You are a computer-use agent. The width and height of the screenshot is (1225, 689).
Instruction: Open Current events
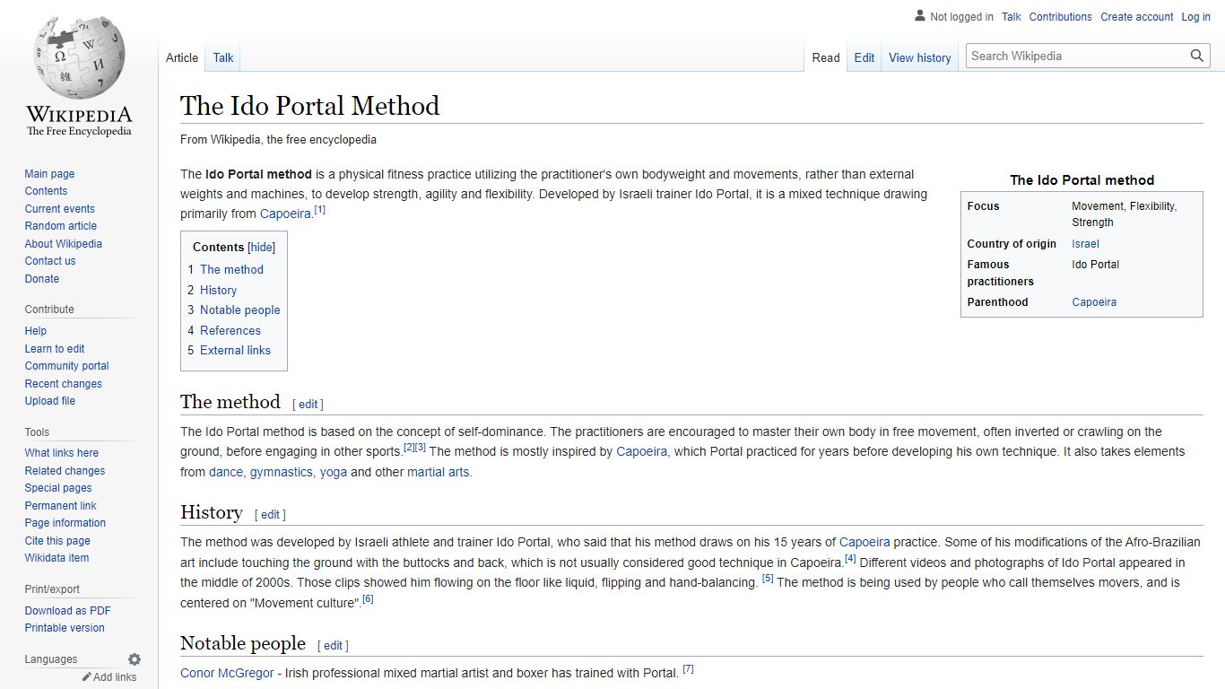pyautogui.click(x=60, y=209)
